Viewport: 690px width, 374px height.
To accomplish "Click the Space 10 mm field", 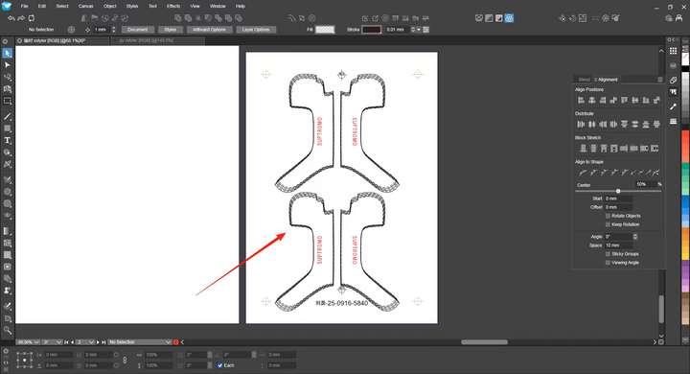I will (x=618, y=245).
